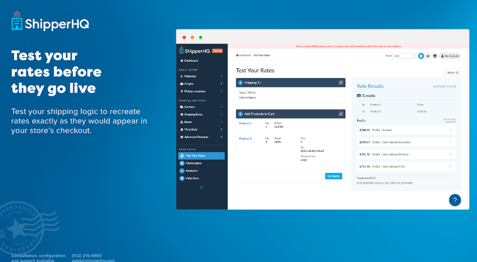Click the marketplace store header icon
The image size is (477, 262).
click(435, 56)
